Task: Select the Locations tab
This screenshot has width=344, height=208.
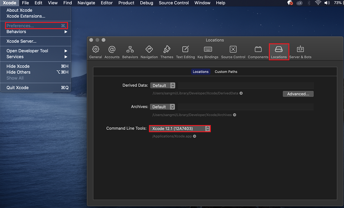Action: pos(201,71)
